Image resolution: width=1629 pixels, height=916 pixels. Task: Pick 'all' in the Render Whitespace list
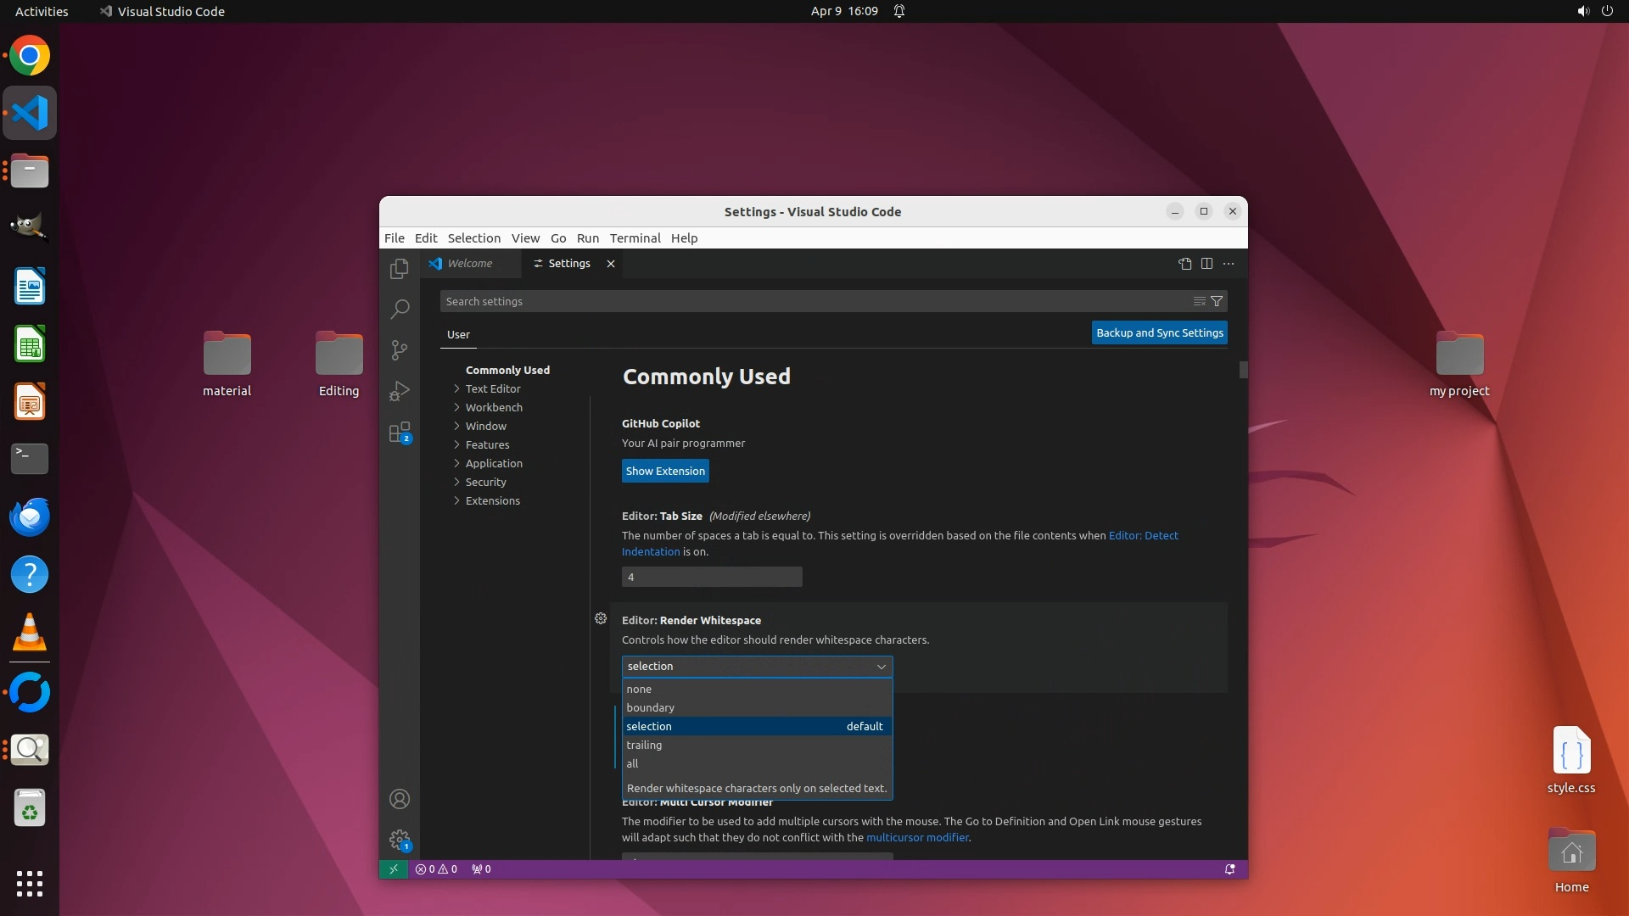(632, 763)
